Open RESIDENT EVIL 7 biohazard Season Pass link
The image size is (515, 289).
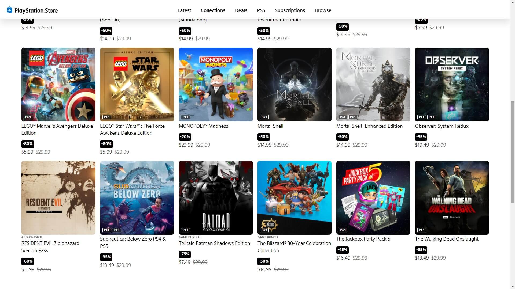(50, 247)
